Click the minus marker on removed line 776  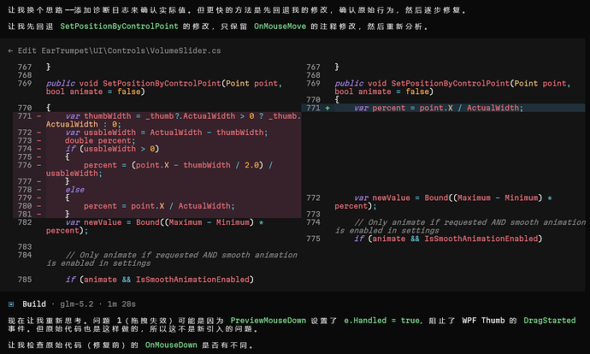click(x=38, y=165)
